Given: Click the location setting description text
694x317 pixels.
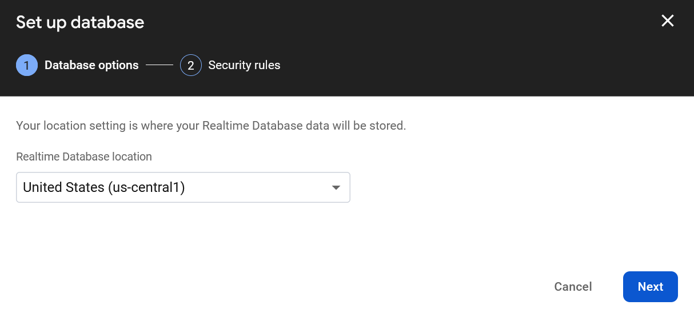Looking at the screenshot, I should click(x=211, y=126).
